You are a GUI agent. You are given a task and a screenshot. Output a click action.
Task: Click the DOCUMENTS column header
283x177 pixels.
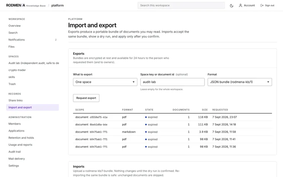[181, 110]
